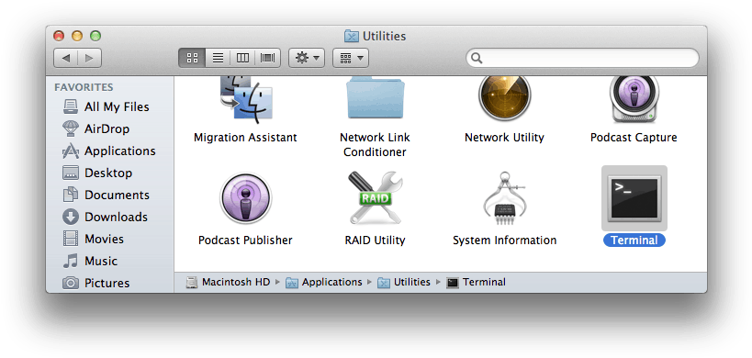Click the "Podcast Publisher" file name
Viewport: 752px width, 358px height.
pyautogui.click(x=245, y=241)
